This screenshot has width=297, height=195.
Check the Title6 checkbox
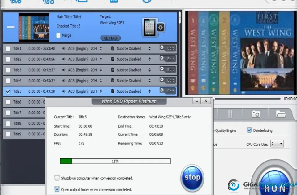[8, 102]
